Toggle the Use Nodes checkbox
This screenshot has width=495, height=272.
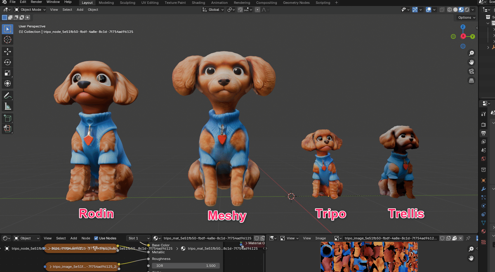point(96,238)
